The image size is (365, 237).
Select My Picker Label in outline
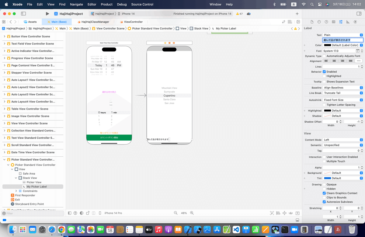tap(33, 186)
